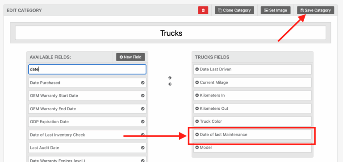Image resolution: width=343 pixels, height=162 pixels.
Task: Select 'Date Last Driven' trucks field text
Action: pyautogui.click(x=216, y=69)
